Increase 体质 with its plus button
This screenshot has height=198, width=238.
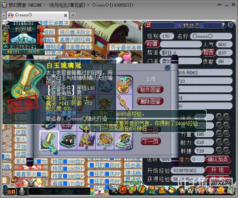pos(219,116)
